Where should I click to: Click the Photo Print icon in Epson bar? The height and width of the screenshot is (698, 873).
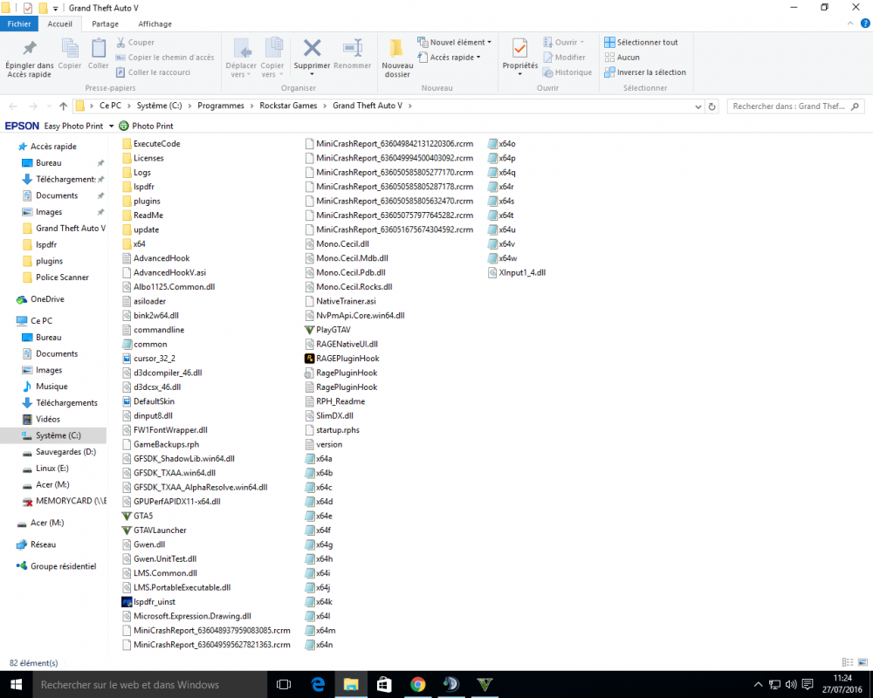124,126
